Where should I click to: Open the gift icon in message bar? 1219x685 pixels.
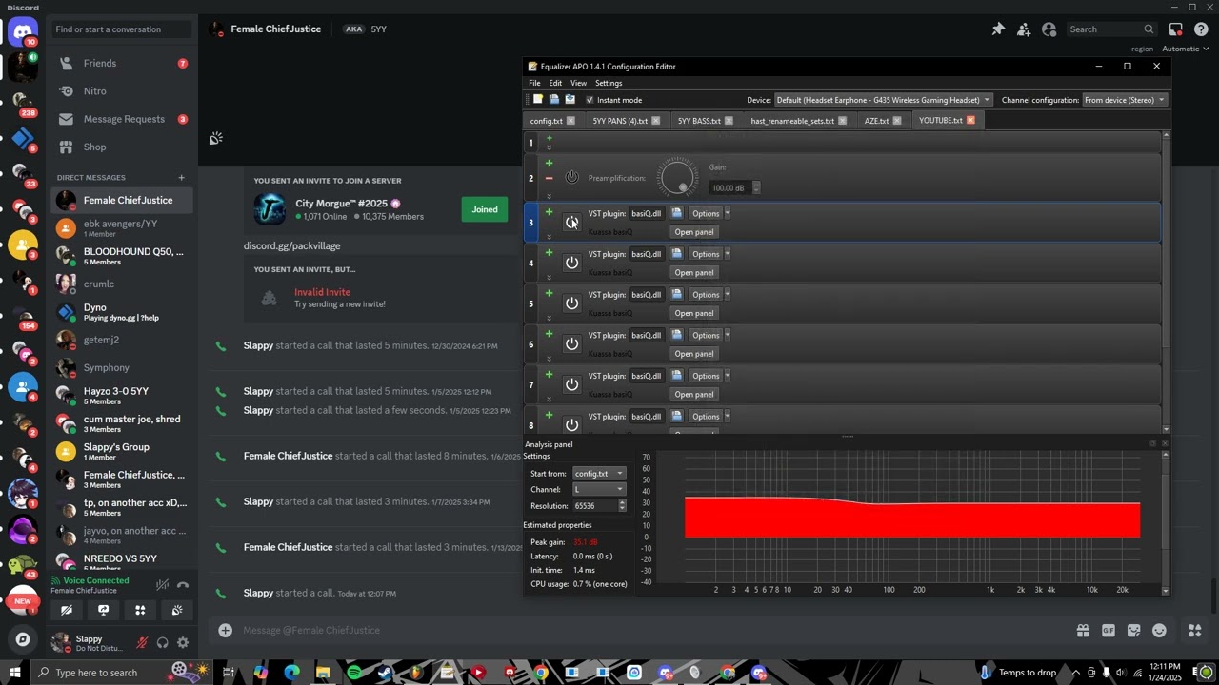(1083, 630)
